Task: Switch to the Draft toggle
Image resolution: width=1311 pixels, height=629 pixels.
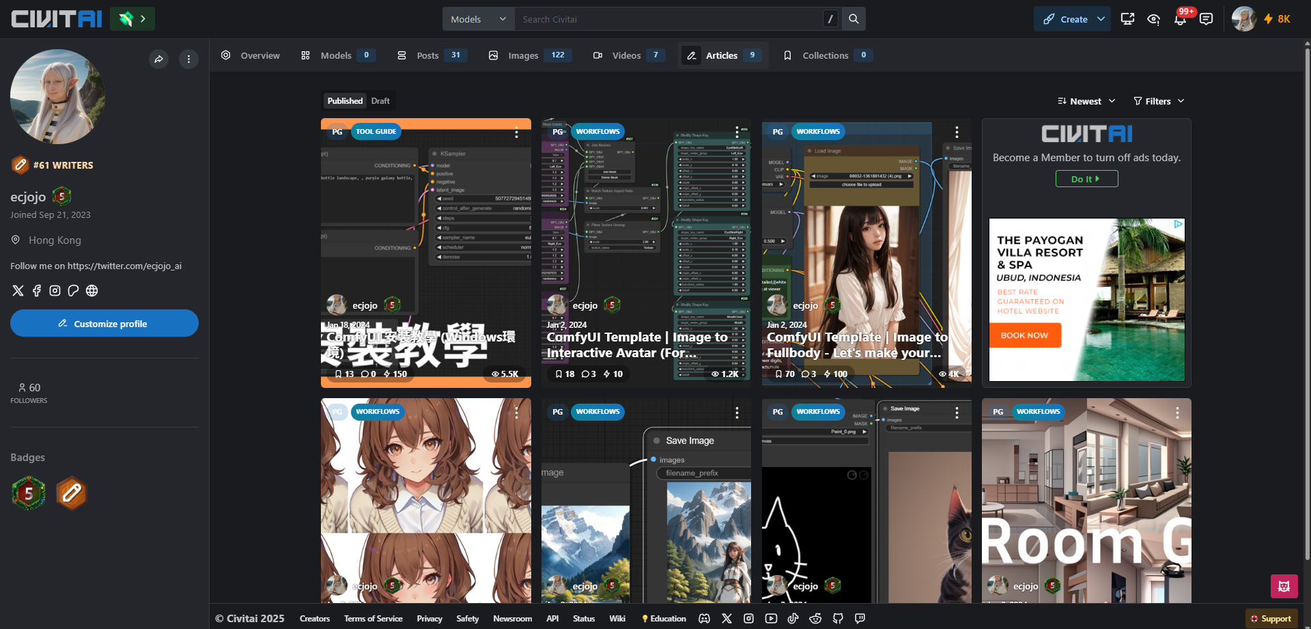Action: pyautogui.click(x=380, y=101)
